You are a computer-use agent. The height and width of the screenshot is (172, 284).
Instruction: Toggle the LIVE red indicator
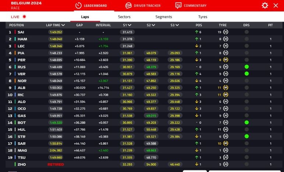point(24,17)
